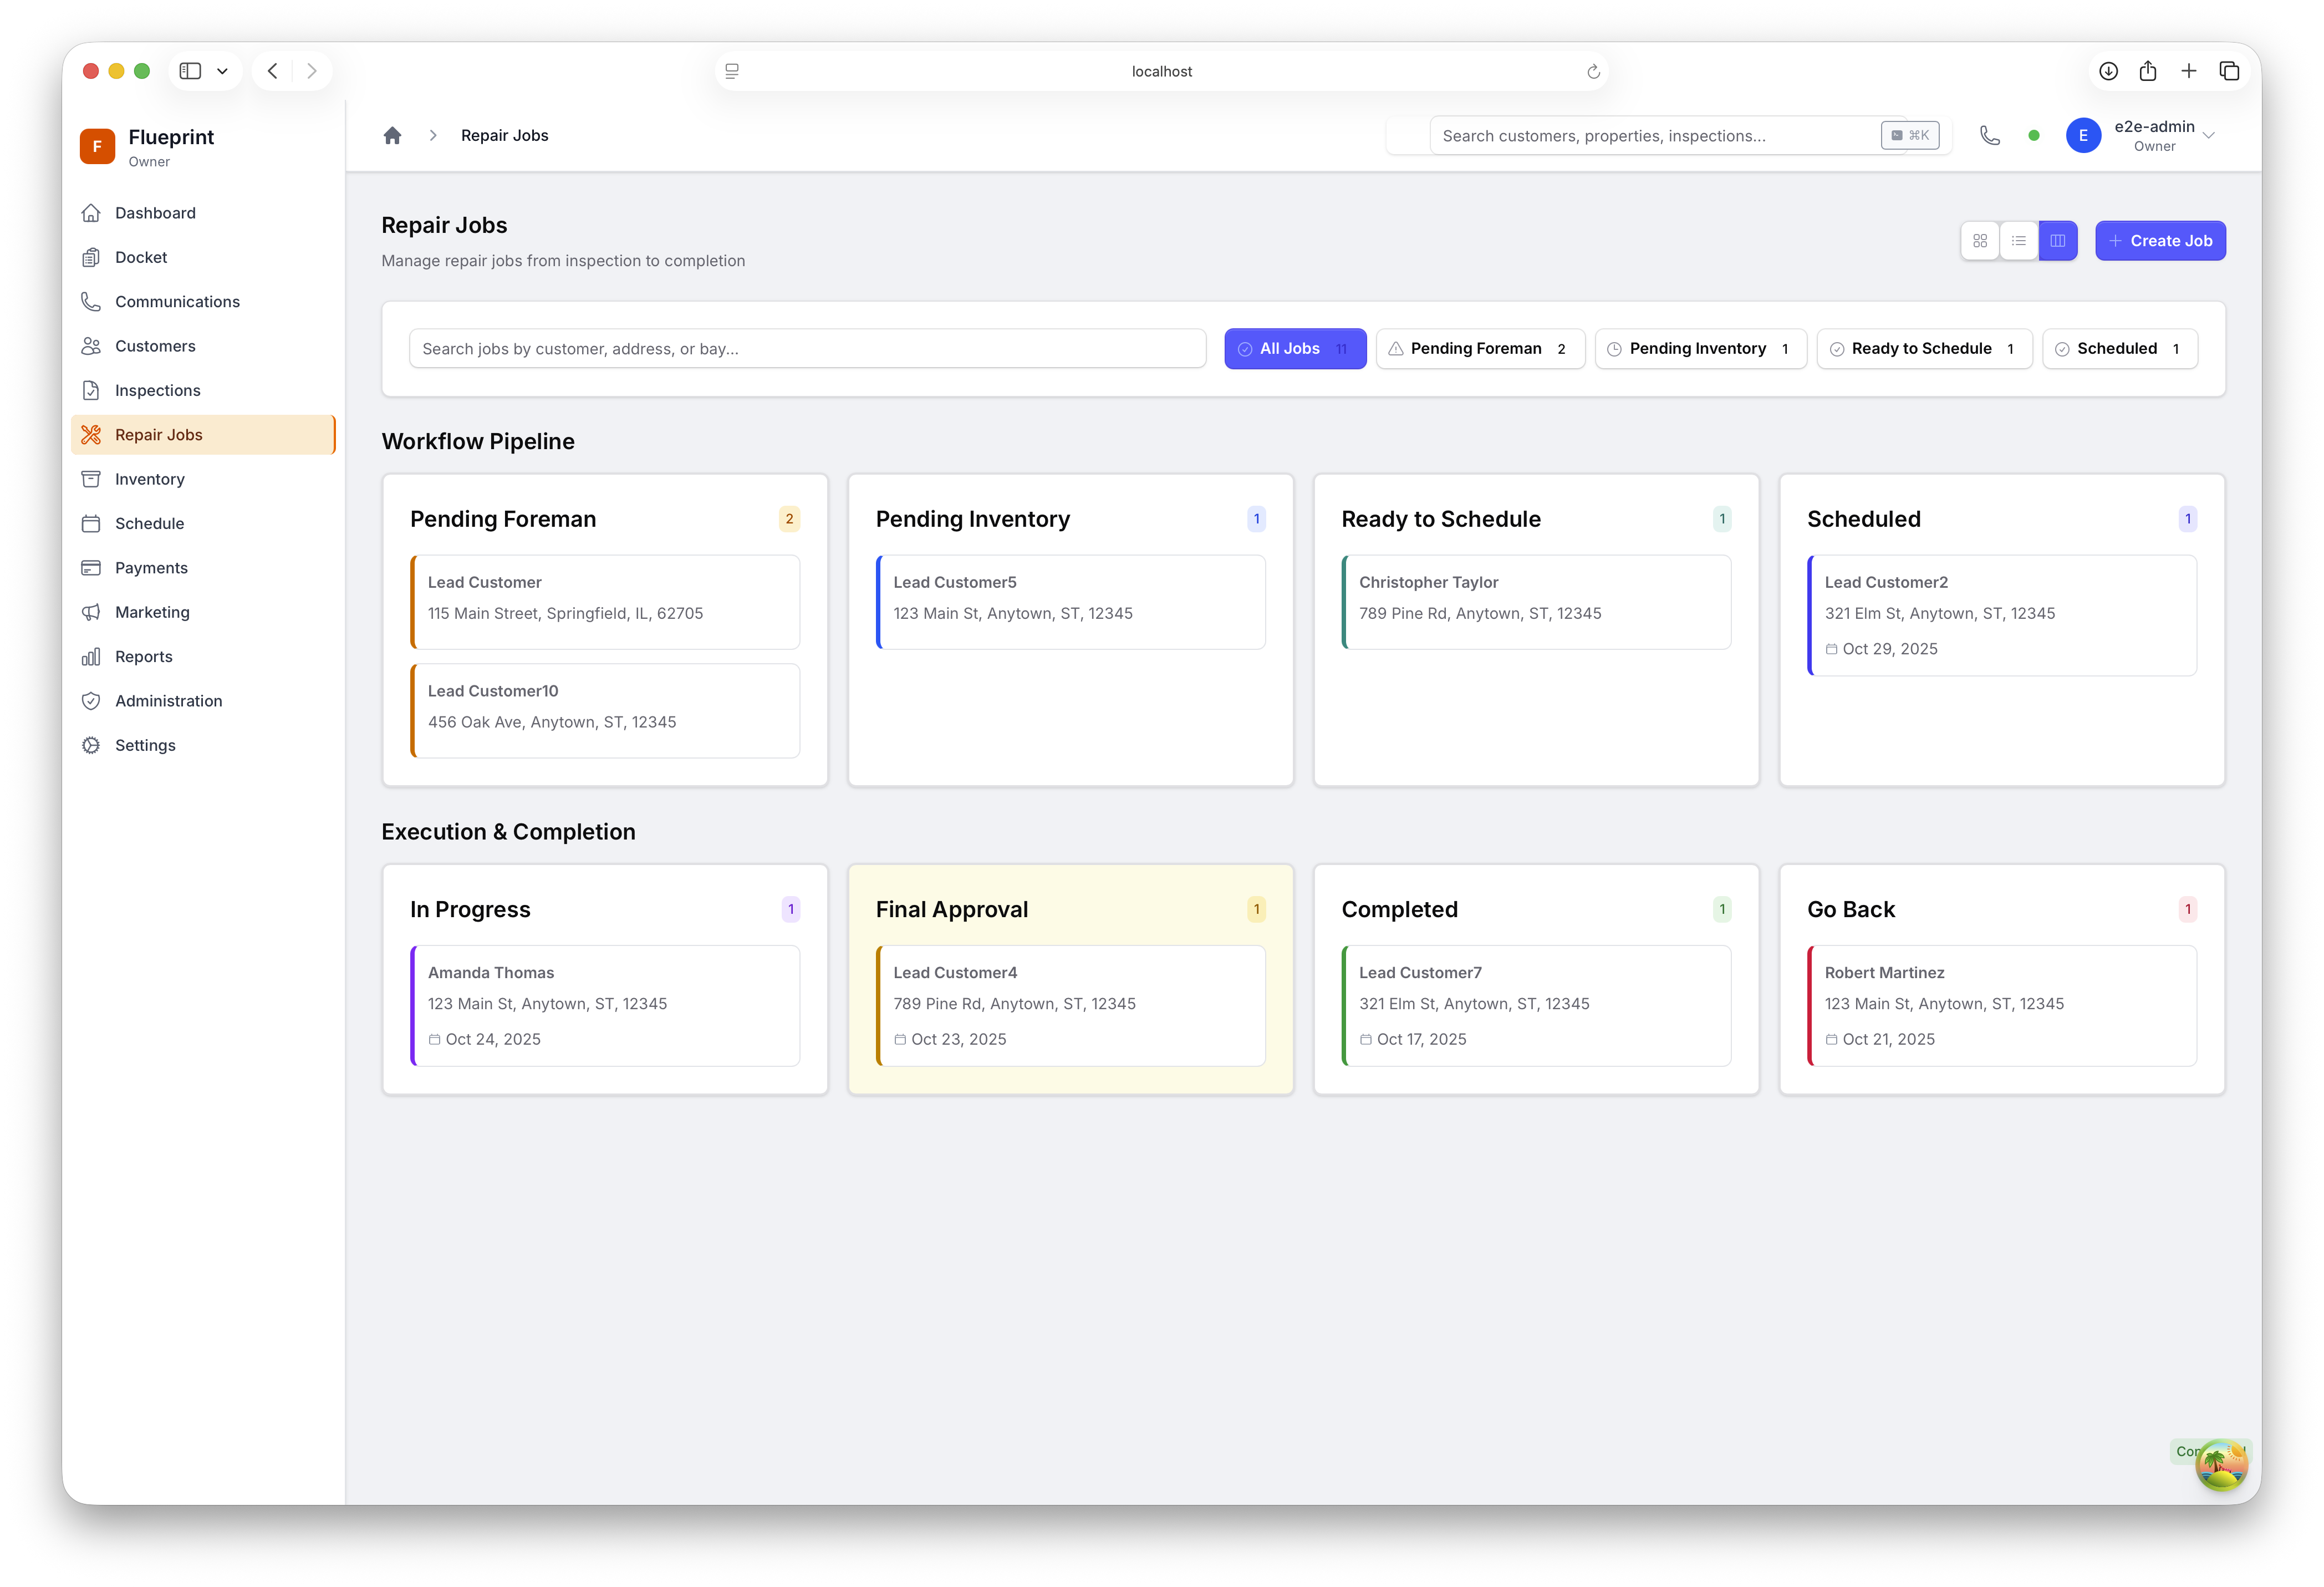The height and width of the screenshot is (1587, 2324).
Task: Switch to list view layout
Action: click(2018, 241)
